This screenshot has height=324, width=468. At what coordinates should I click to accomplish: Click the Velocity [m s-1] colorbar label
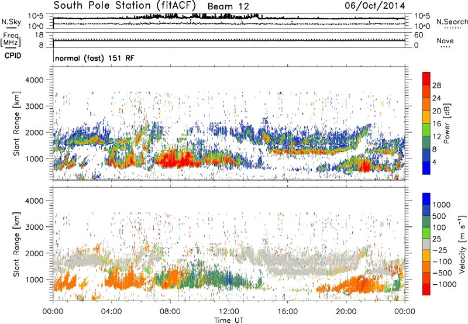pos(462,244)
